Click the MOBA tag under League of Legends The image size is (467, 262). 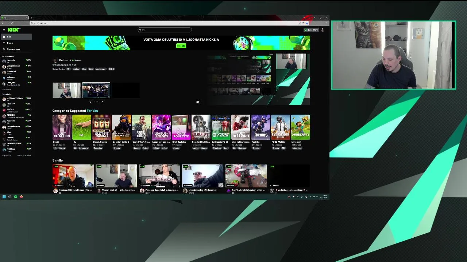click(x=155, y=148)
